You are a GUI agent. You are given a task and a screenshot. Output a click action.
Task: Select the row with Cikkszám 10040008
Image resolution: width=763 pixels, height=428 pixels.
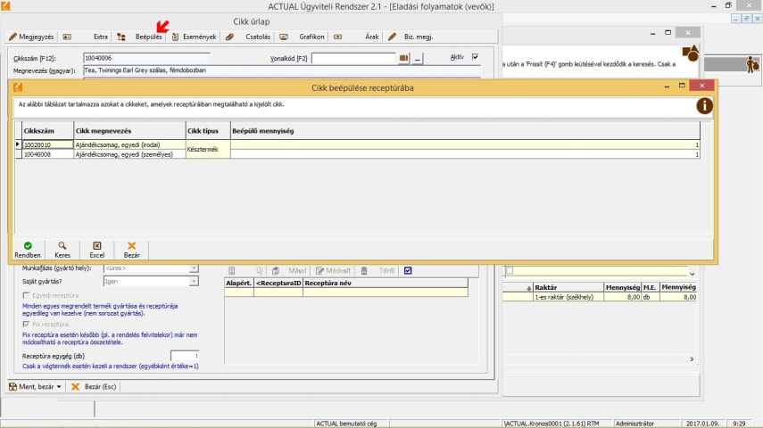pyautogui.click(x=37, y=154)
